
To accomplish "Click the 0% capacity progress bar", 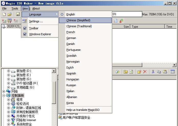I will [127, 14].
